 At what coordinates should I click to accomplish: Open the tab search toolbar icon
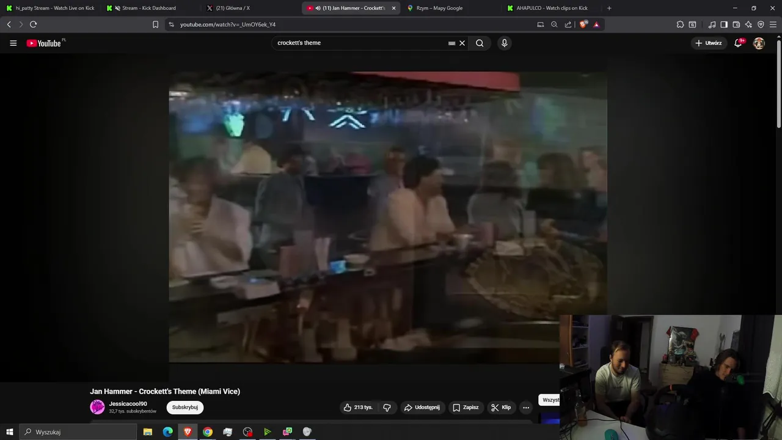[x=692, y=24]
